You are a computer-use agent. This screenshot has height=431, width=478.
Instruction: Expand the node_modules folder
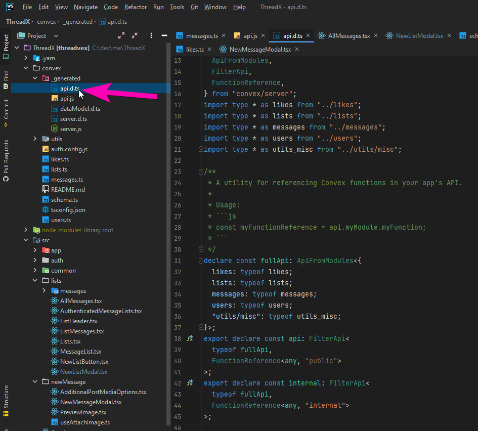pyautogui.click(x=26, y=230)
